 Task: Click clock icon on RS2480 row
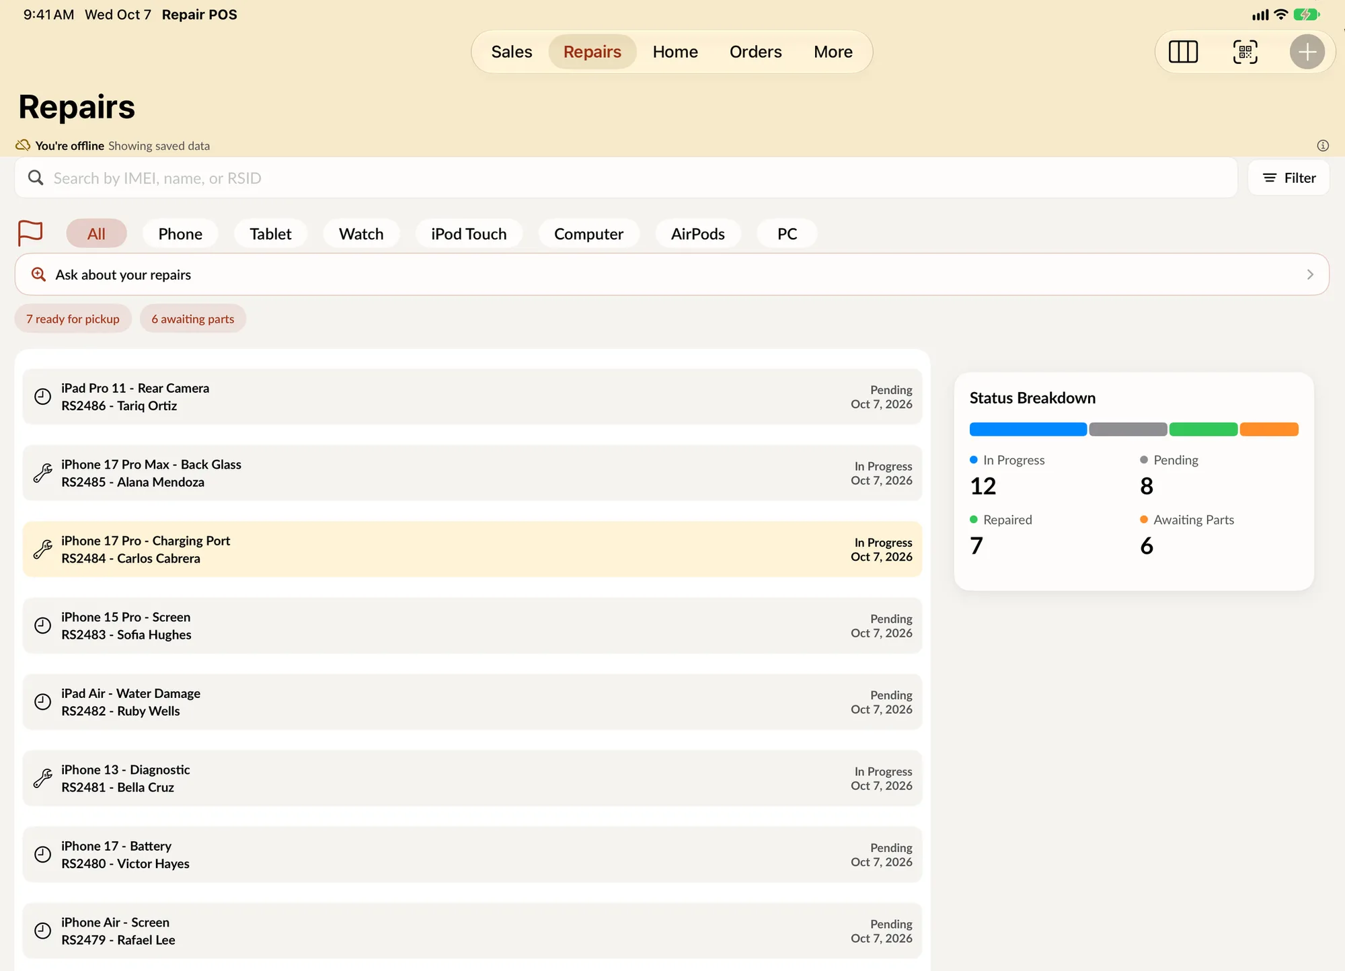(42, 855)
